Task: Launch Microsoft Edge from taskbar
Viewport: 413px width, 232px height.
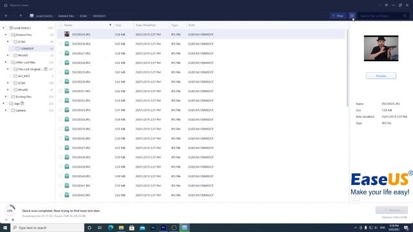Action: pos(110,227)
